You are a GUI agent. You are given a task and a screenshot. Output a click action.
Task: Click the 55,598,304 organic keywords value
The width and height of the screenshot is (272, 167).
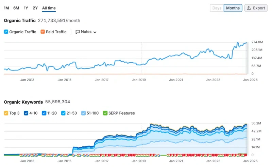(x=57, y=102)
